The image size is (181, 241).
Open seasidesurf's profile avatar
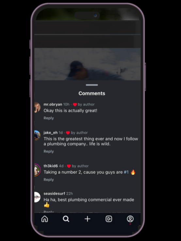click(x=37, y=197)
